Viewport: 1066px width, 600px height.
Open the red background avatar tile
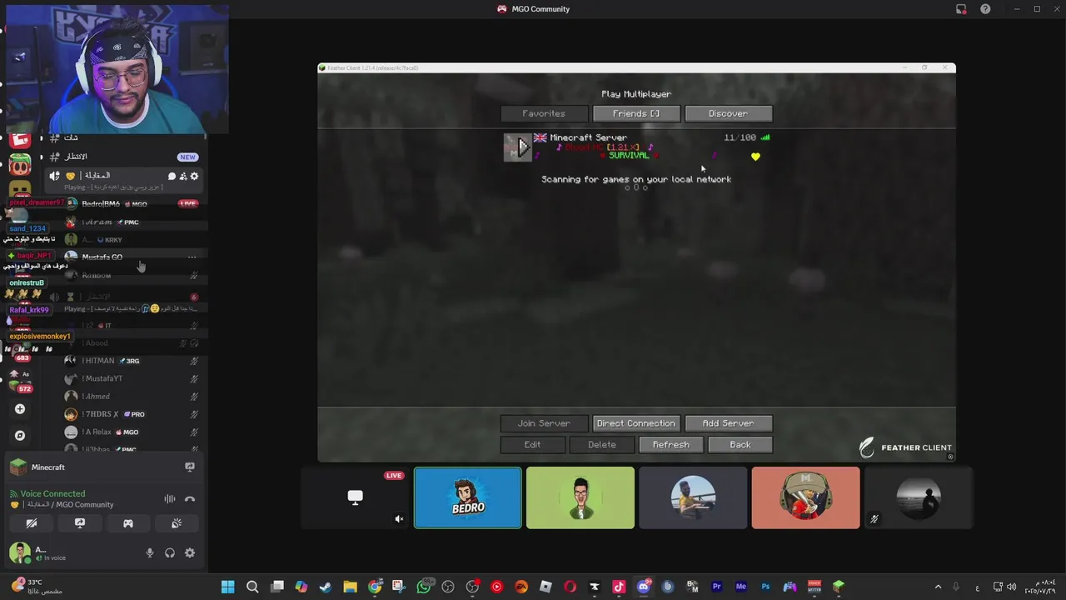point(805,497)
